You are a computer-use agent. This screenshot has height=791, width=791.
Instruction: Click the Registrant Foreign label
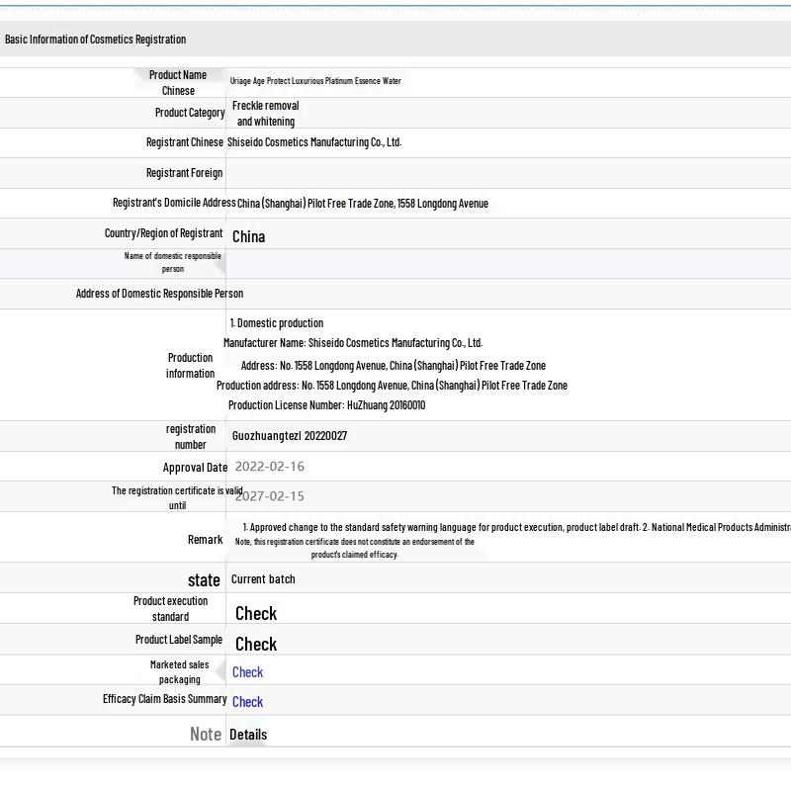[184, 173]
